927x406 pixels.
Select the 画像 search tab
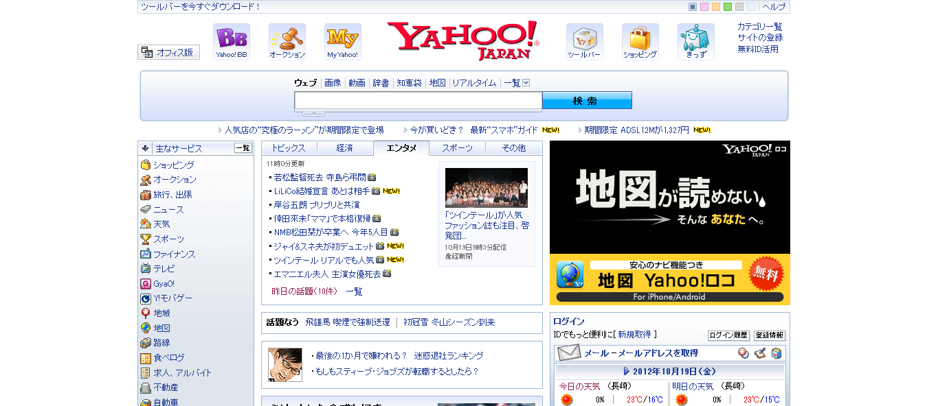[333, 83]
